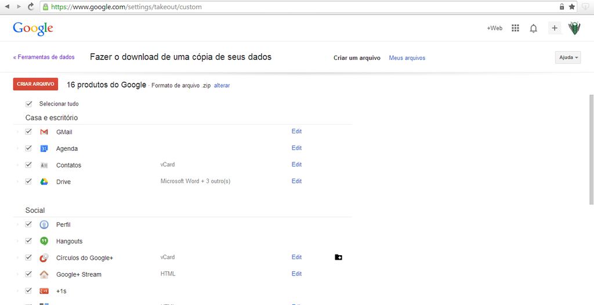Click Edit for Google+ Stream

click(x=296, y=274)
